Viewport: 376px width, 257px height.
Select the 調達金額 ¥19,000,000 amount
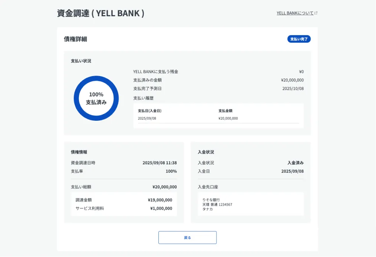click(160, 200)
